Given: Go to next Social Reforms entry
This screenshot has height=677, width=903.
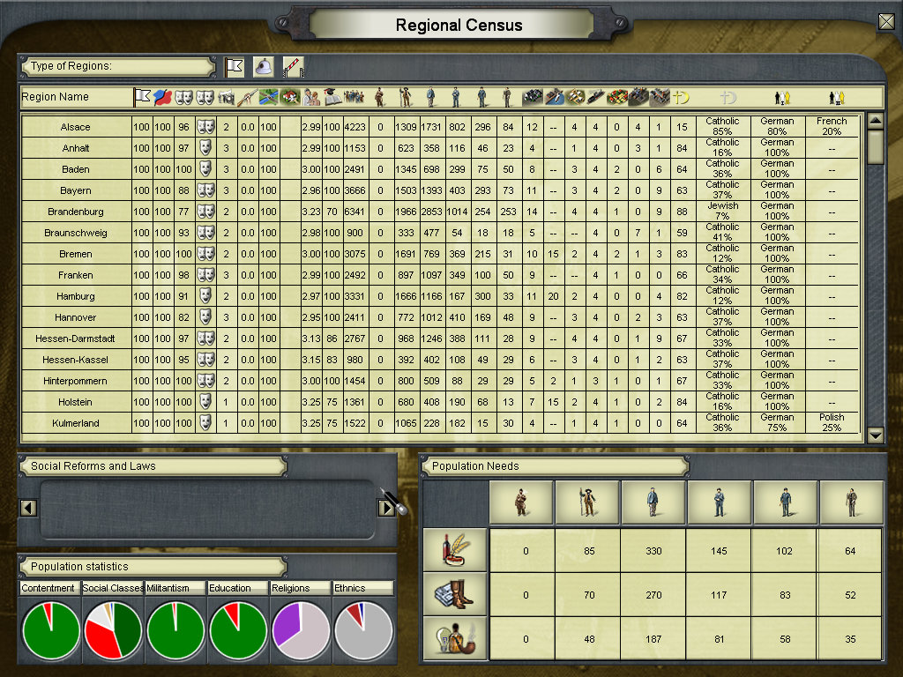Looking at the screenshot, I should click(386, 507).
